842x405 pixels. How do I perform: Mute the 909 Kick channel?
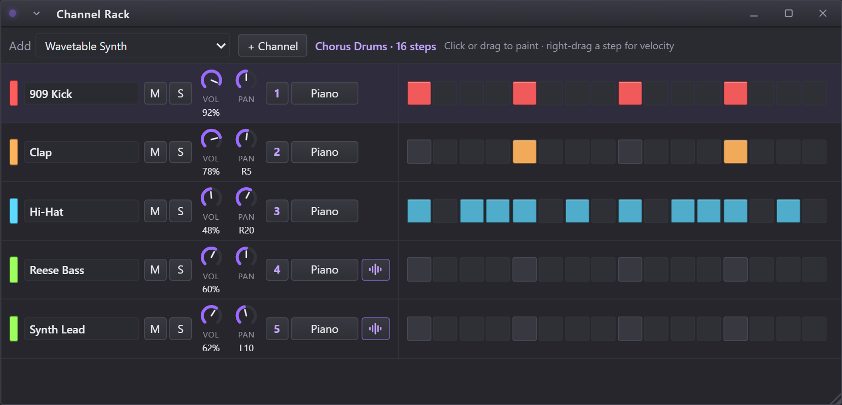pos(155,93)
